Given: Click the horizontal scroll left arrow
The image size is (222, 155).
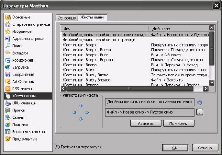Looking at the screenshot, I should (63, 89).
